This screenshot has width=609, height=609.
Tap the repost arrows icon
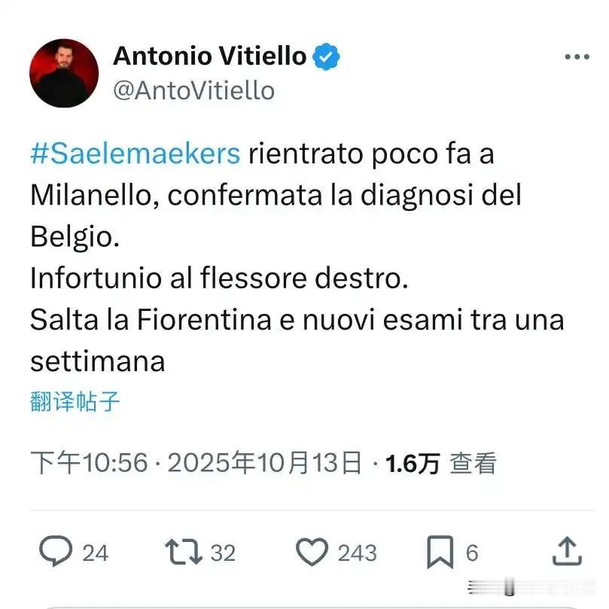click(184, 552)
